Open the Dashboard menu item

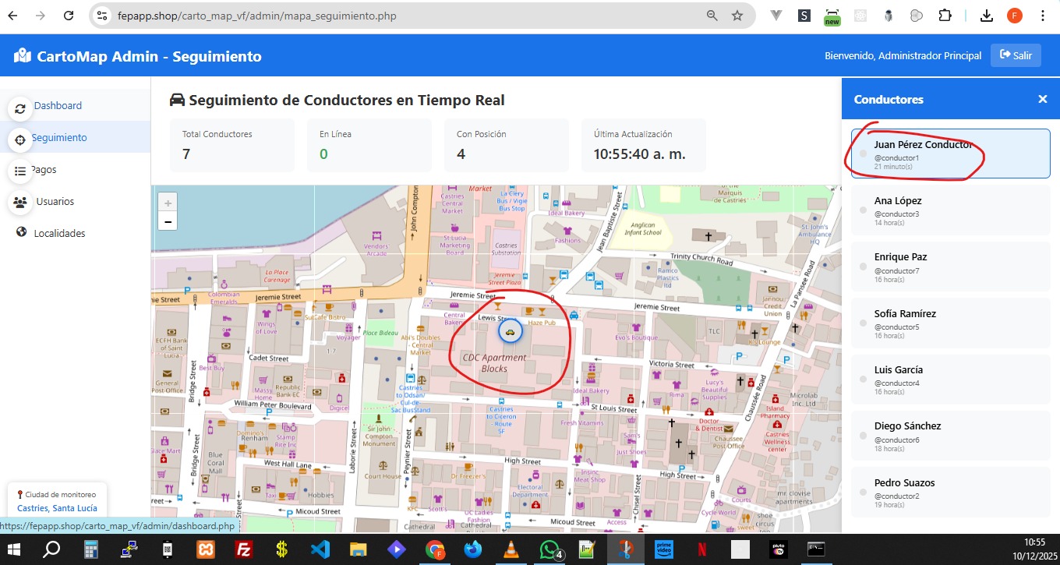(x=58, y=106)
